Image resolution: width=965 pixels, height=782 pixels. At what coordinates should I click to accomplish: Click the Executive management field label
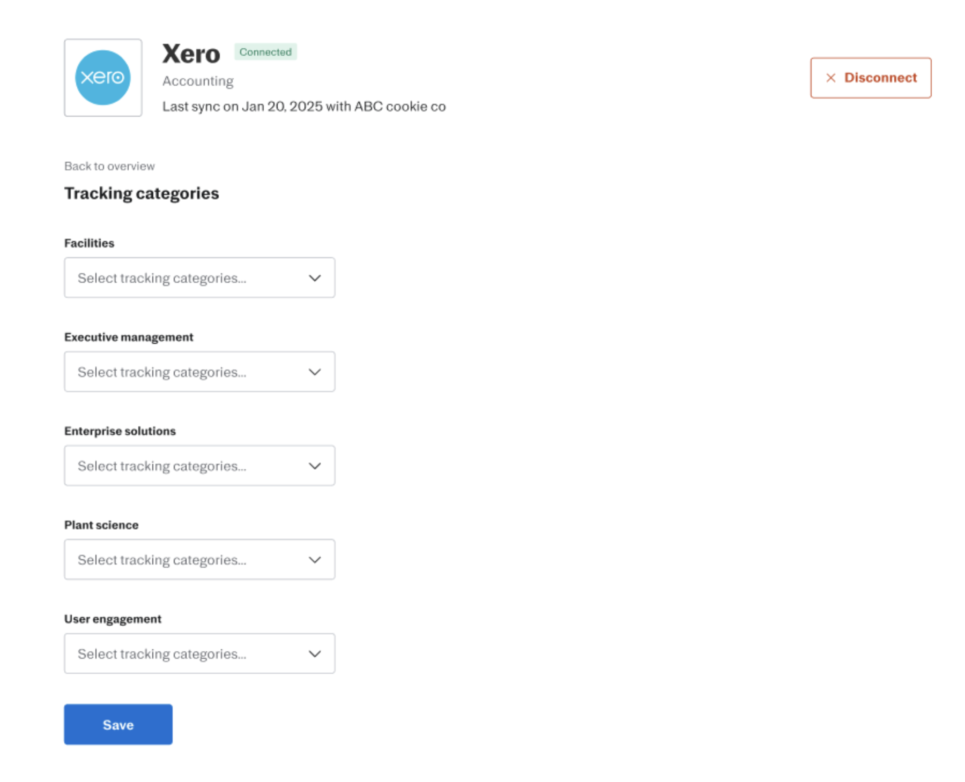[129, 337]
